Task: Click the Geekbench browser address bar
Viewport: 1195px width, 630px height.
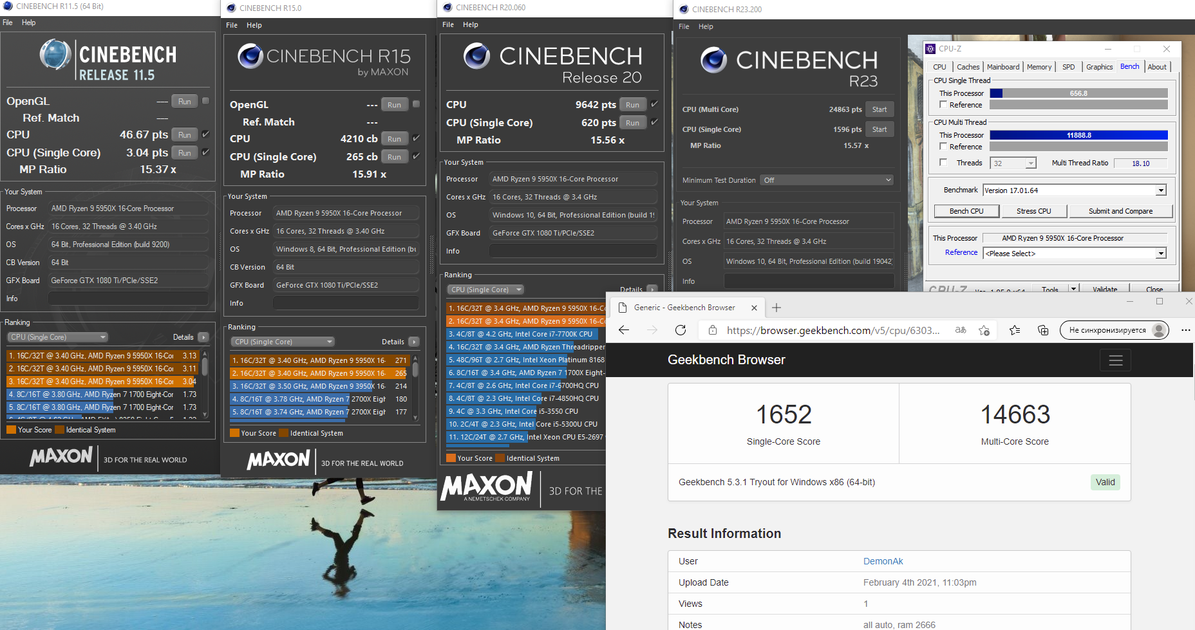Action: click(833, 330)
